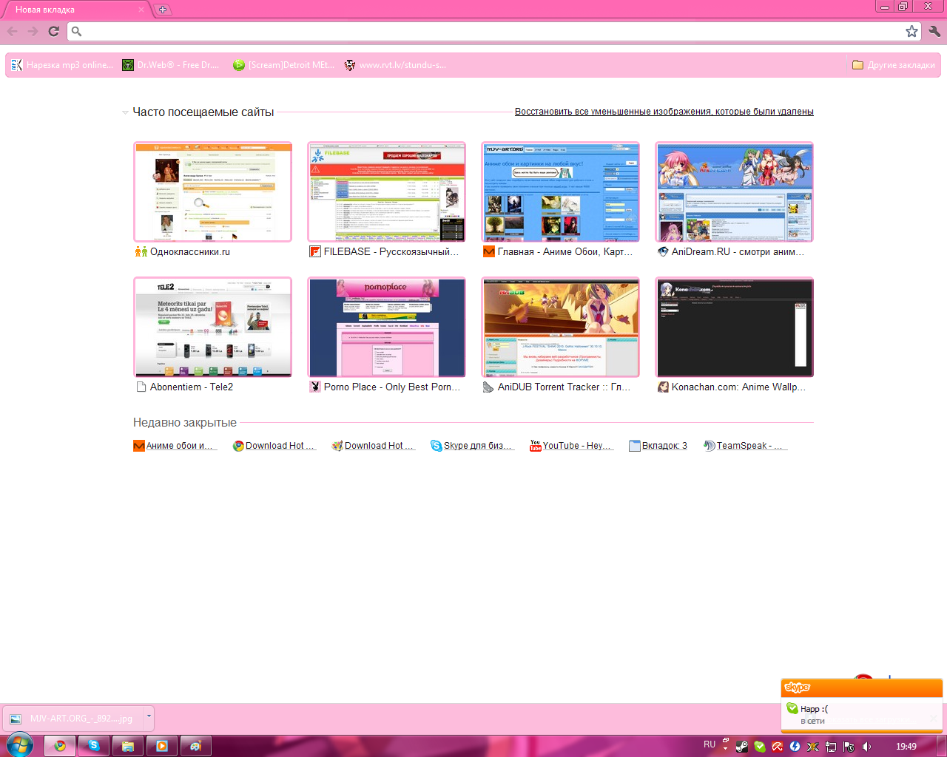Bookmark this page with the star icon
Image resolution: width=947 pixels, height=757 pixels.
click(911, 31)
